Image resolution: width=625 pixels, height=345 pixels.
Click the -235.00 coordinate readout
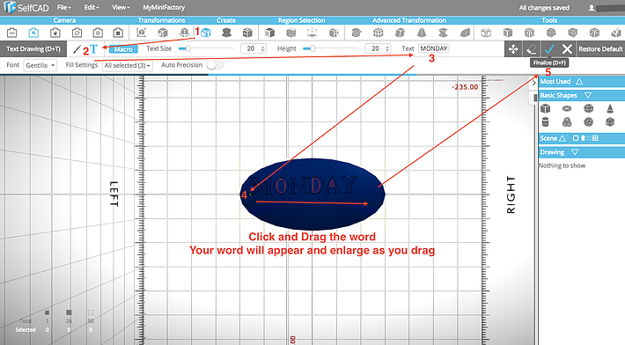pyautogui.click(x=465, y=87)
